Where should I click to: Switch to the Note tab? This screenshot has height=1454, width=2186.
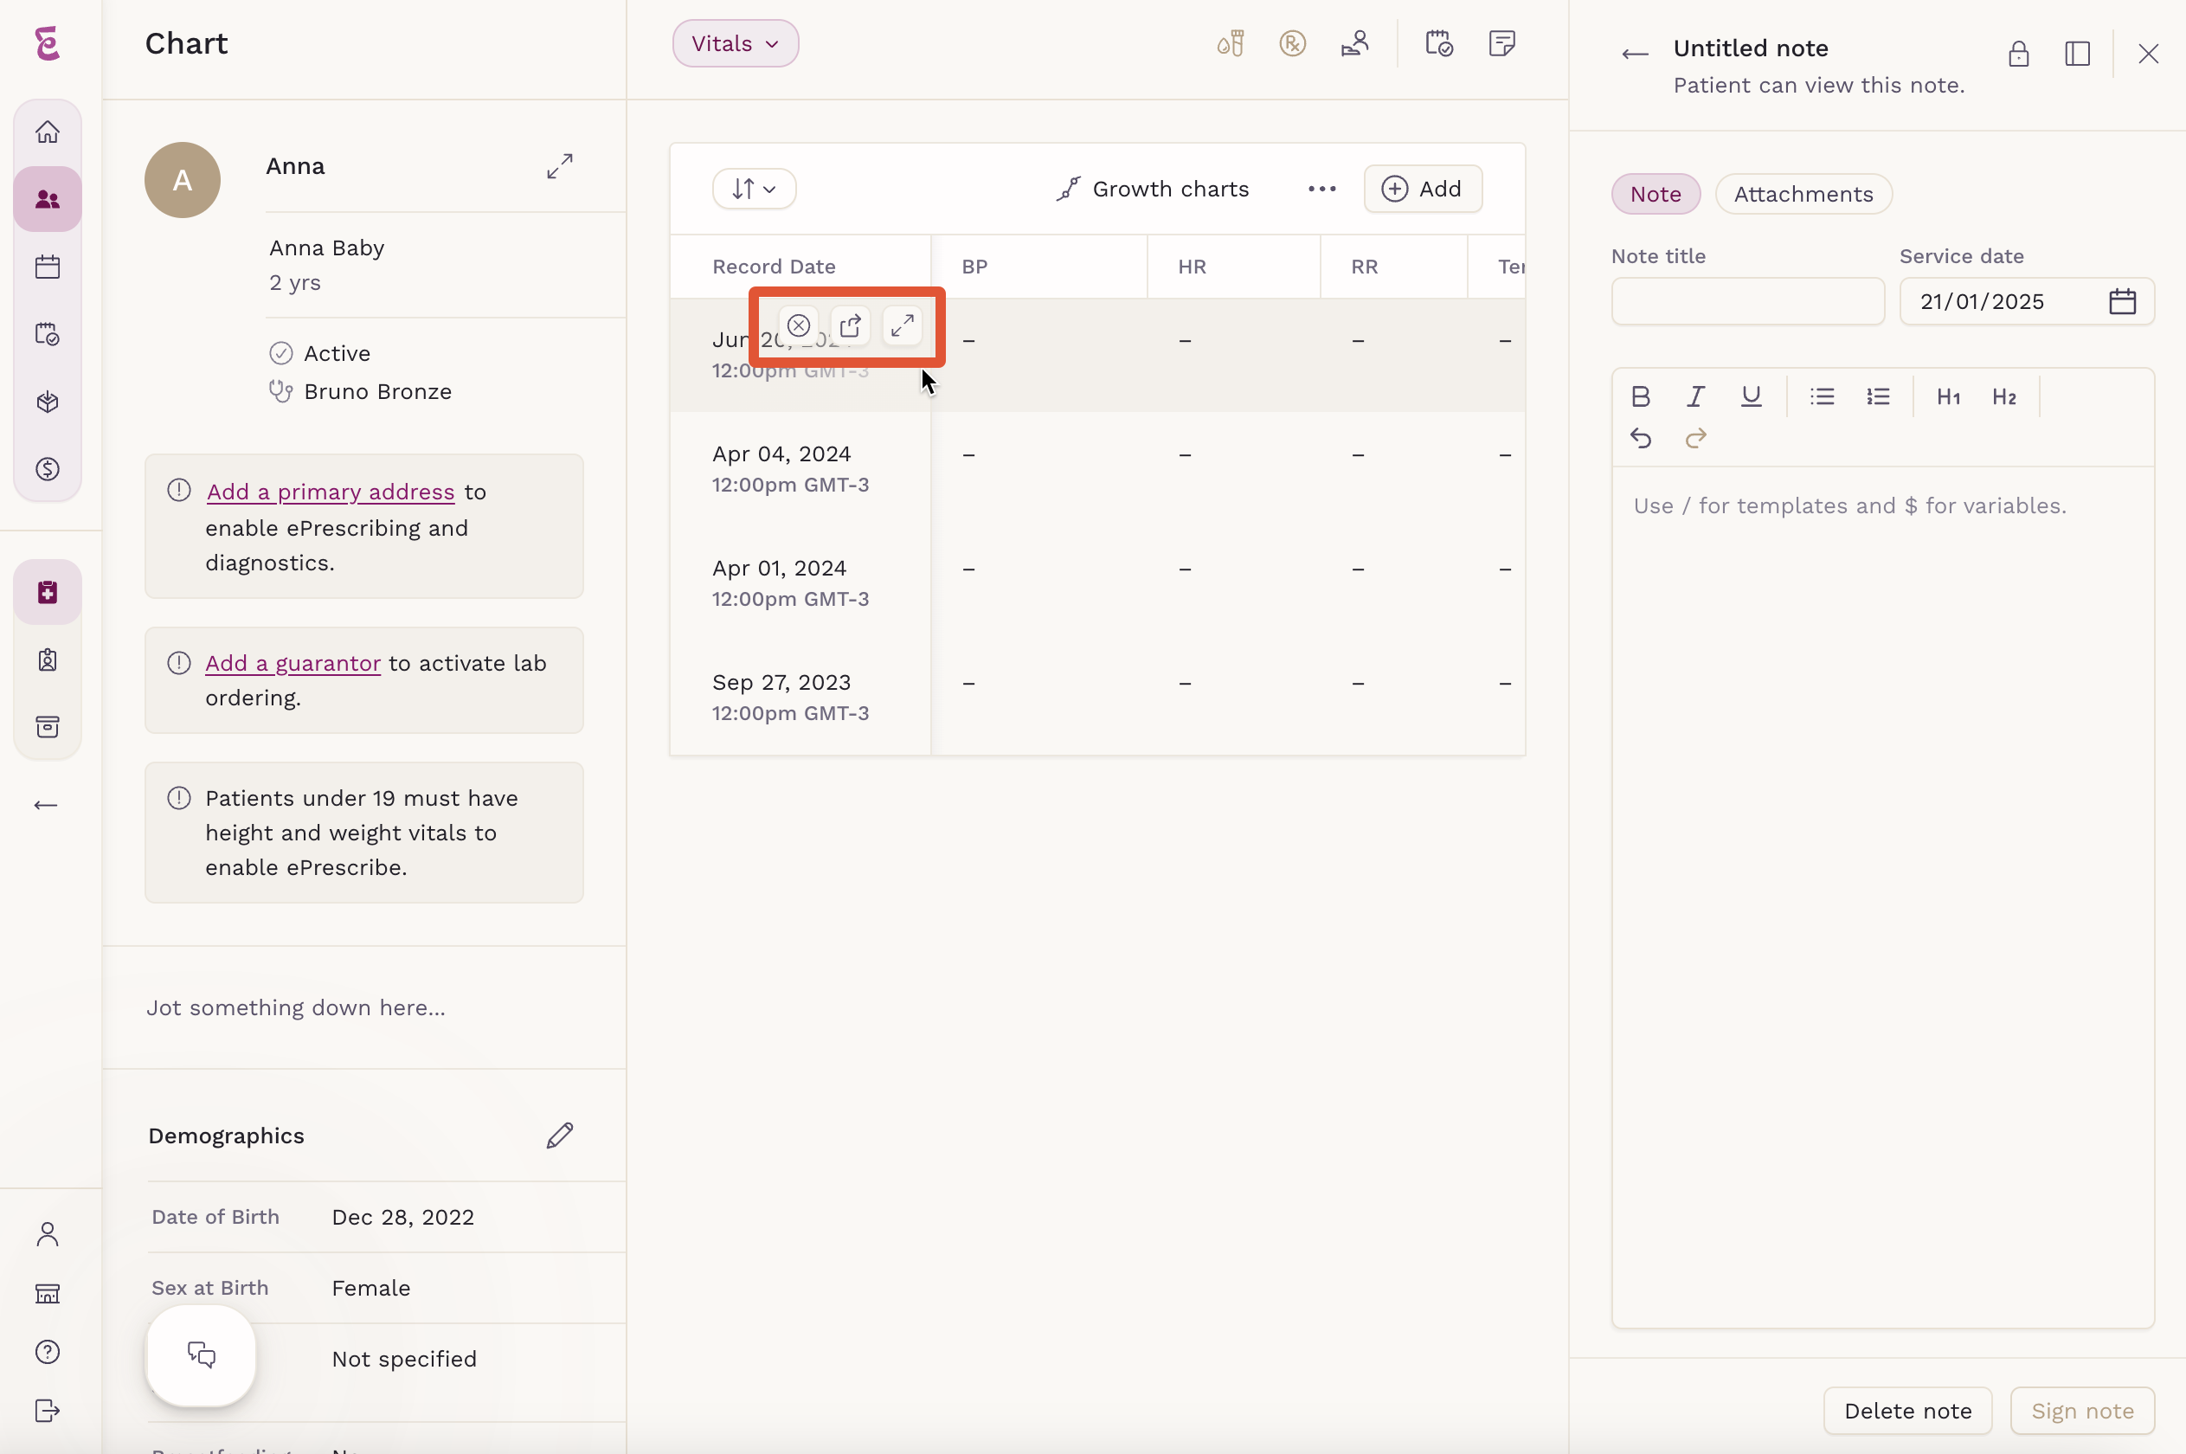(x=1656, y=194)
